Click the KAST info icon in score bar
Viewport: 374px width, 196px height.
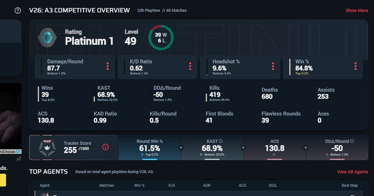[221, 141]
